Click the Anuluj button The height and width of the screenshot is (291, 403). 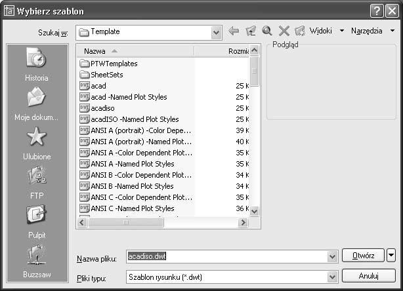tap(369, 276)
